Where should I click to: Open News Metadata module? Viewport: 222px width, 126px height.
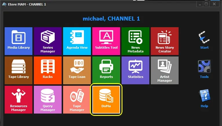click(x=135, y=41)
